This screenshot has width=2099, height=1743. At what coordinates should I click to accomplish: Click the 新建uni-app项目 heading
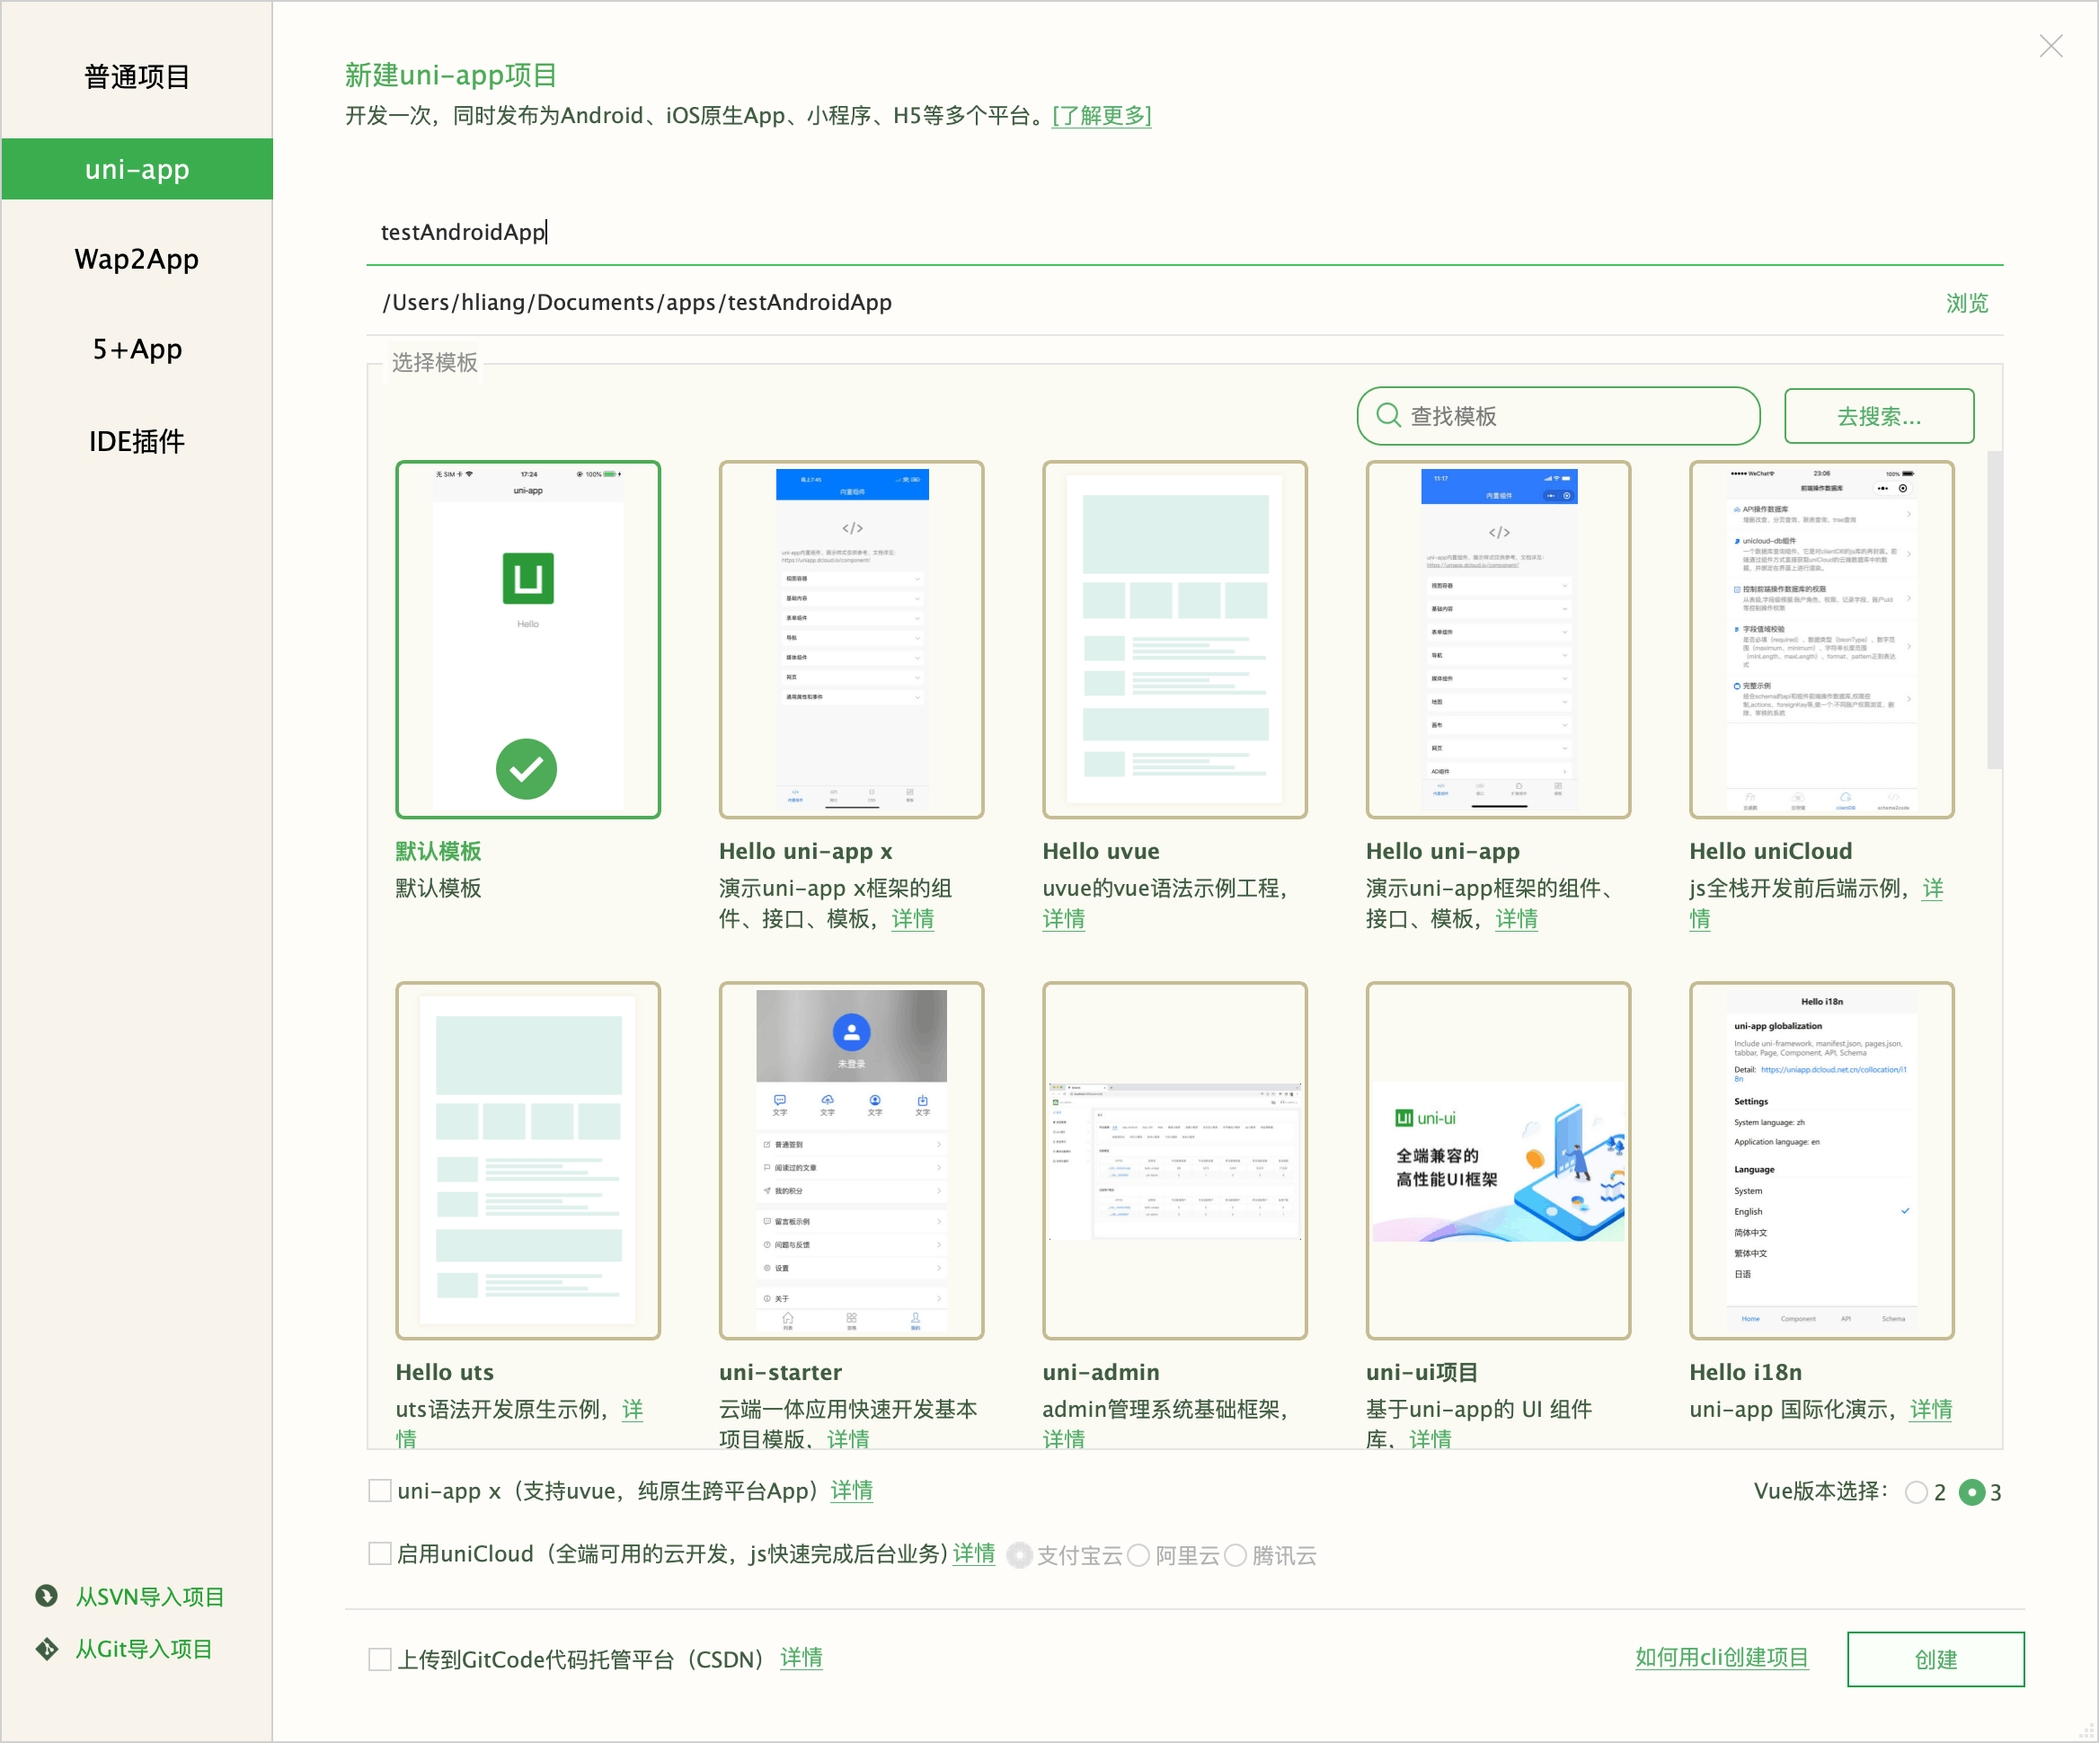[x=451, y=75]
